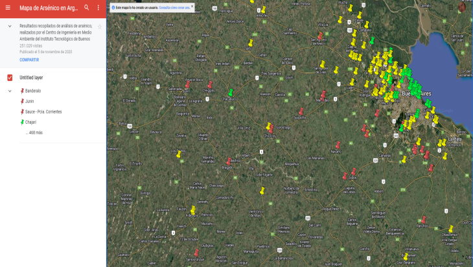Click the user profile avatar
473x267 pixels.
(x=463, y=7)
